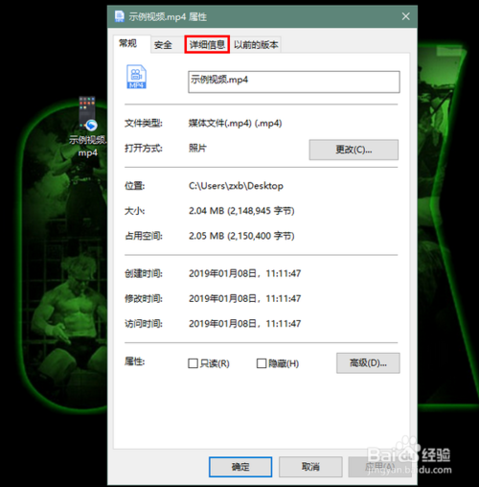Click the file name input field
The width and height of the screenshot is (479, 487).
click(294, 81)
